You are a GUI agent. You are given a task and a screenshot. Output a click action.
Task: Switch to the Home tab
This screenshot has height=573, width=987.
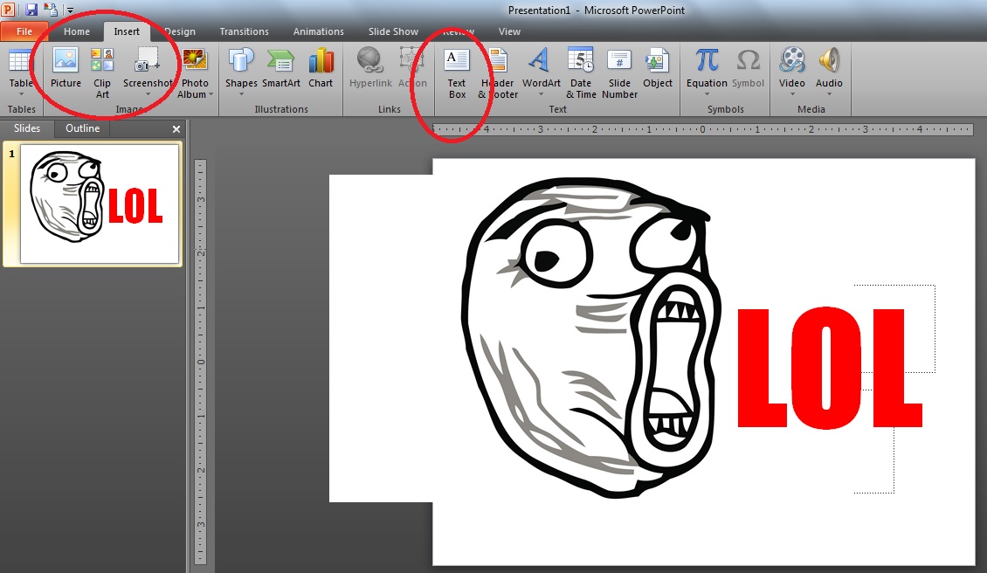coord(77,31)
